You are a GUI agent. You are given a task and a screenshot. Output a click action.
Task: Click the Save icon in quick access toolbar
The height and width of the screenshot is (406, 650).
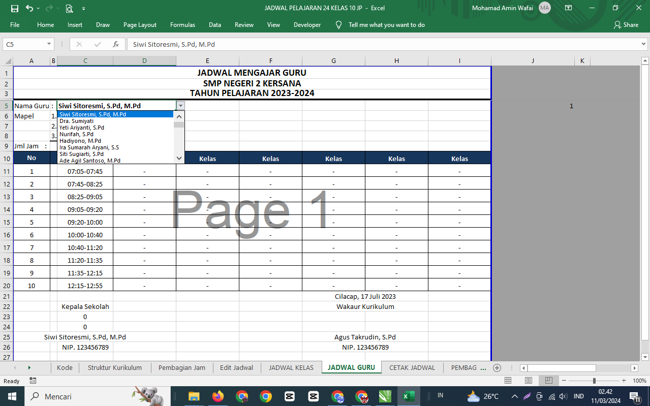tap(14, 8)
